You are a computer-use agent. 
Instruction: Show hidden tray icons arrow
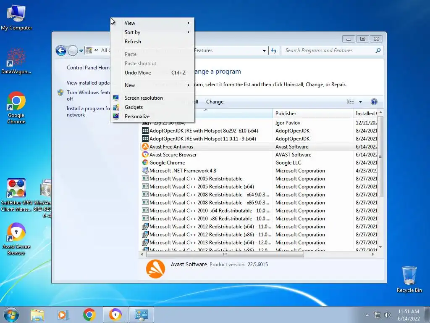[367, 315]
